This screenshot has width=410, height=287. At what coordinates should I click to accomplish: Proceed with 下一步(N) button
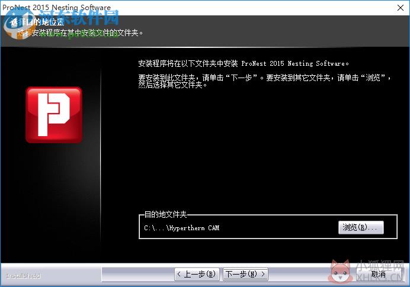click(x=245, y=274)
